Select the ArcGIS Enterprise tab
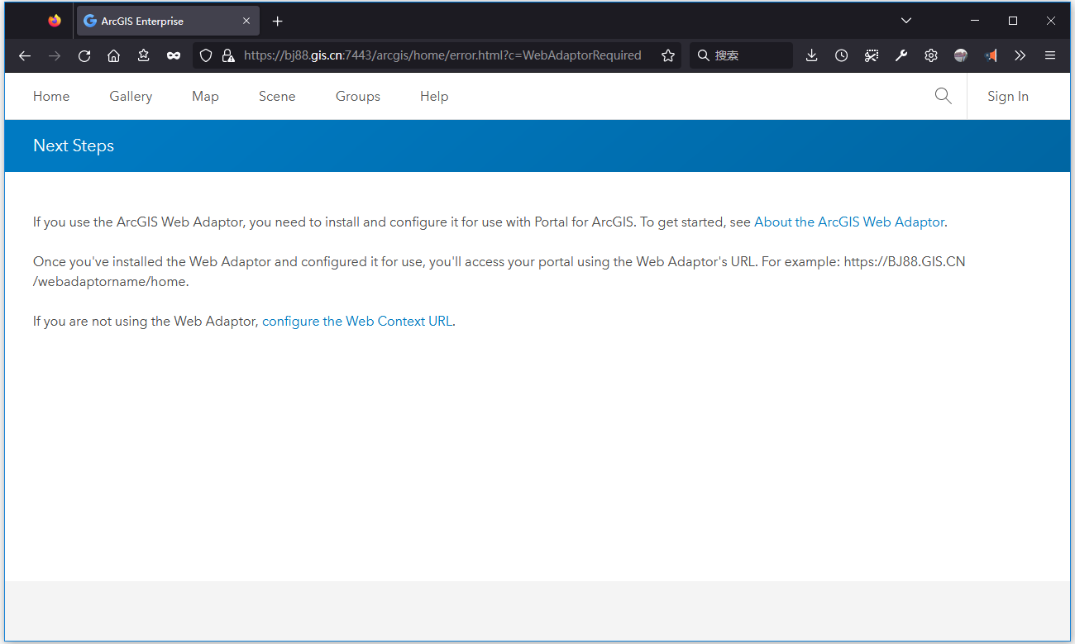Image resolution: width=1075 pixels, height=644 pixels. point(168,21)
